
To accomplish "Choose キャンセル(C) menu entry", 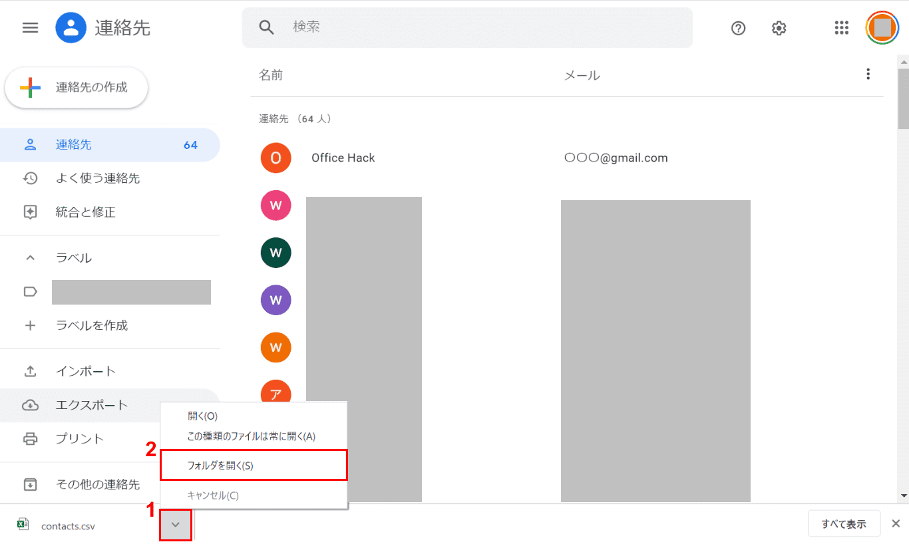I will (x=254, y=495).
